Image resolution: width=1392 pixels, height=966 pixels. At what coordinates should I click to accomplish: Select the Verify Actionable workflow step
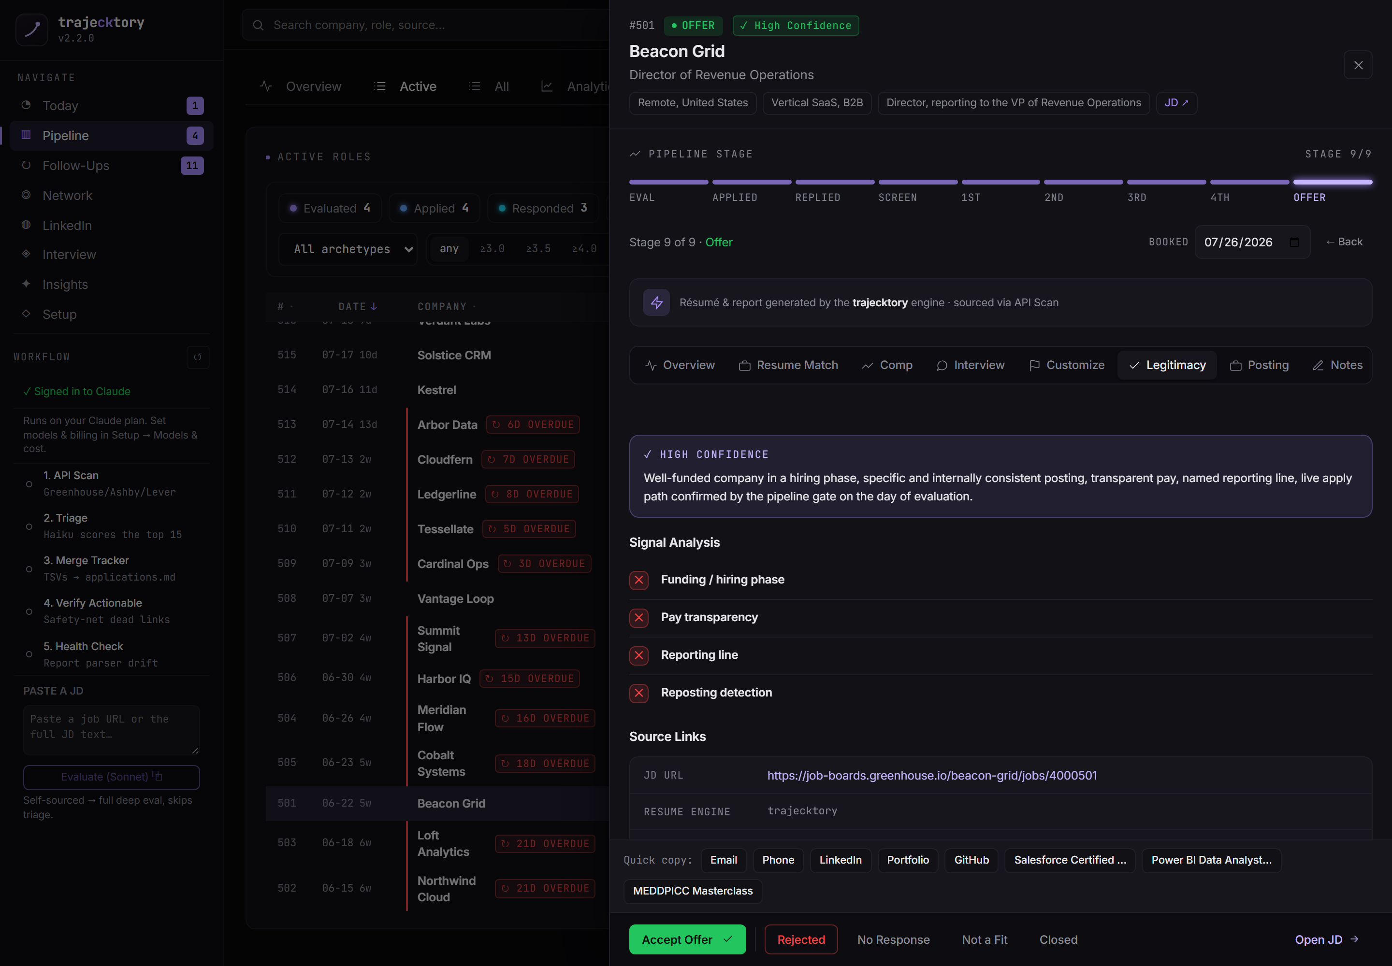click(x=112, y=611)
